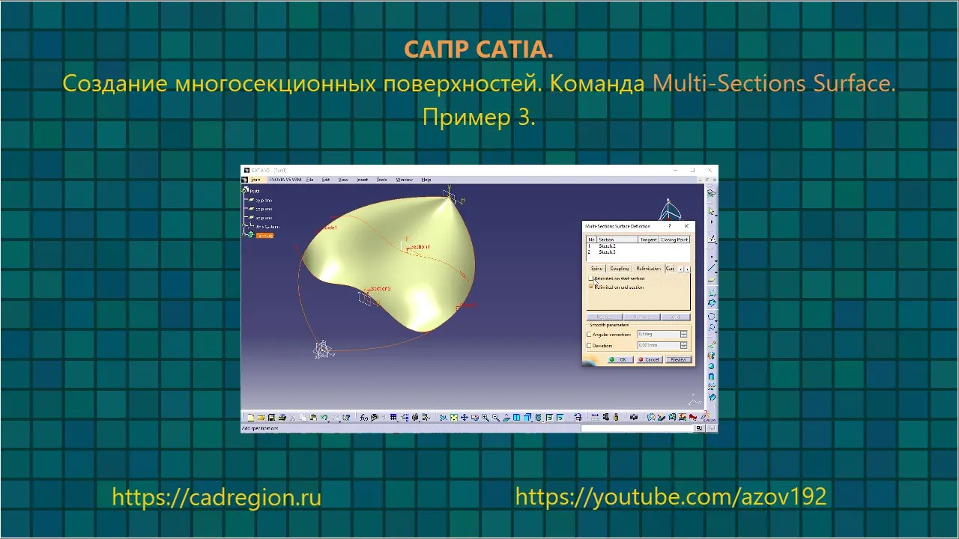959x539 pixels.
Task: Open the Tools menu
Action: pos(381,180)
